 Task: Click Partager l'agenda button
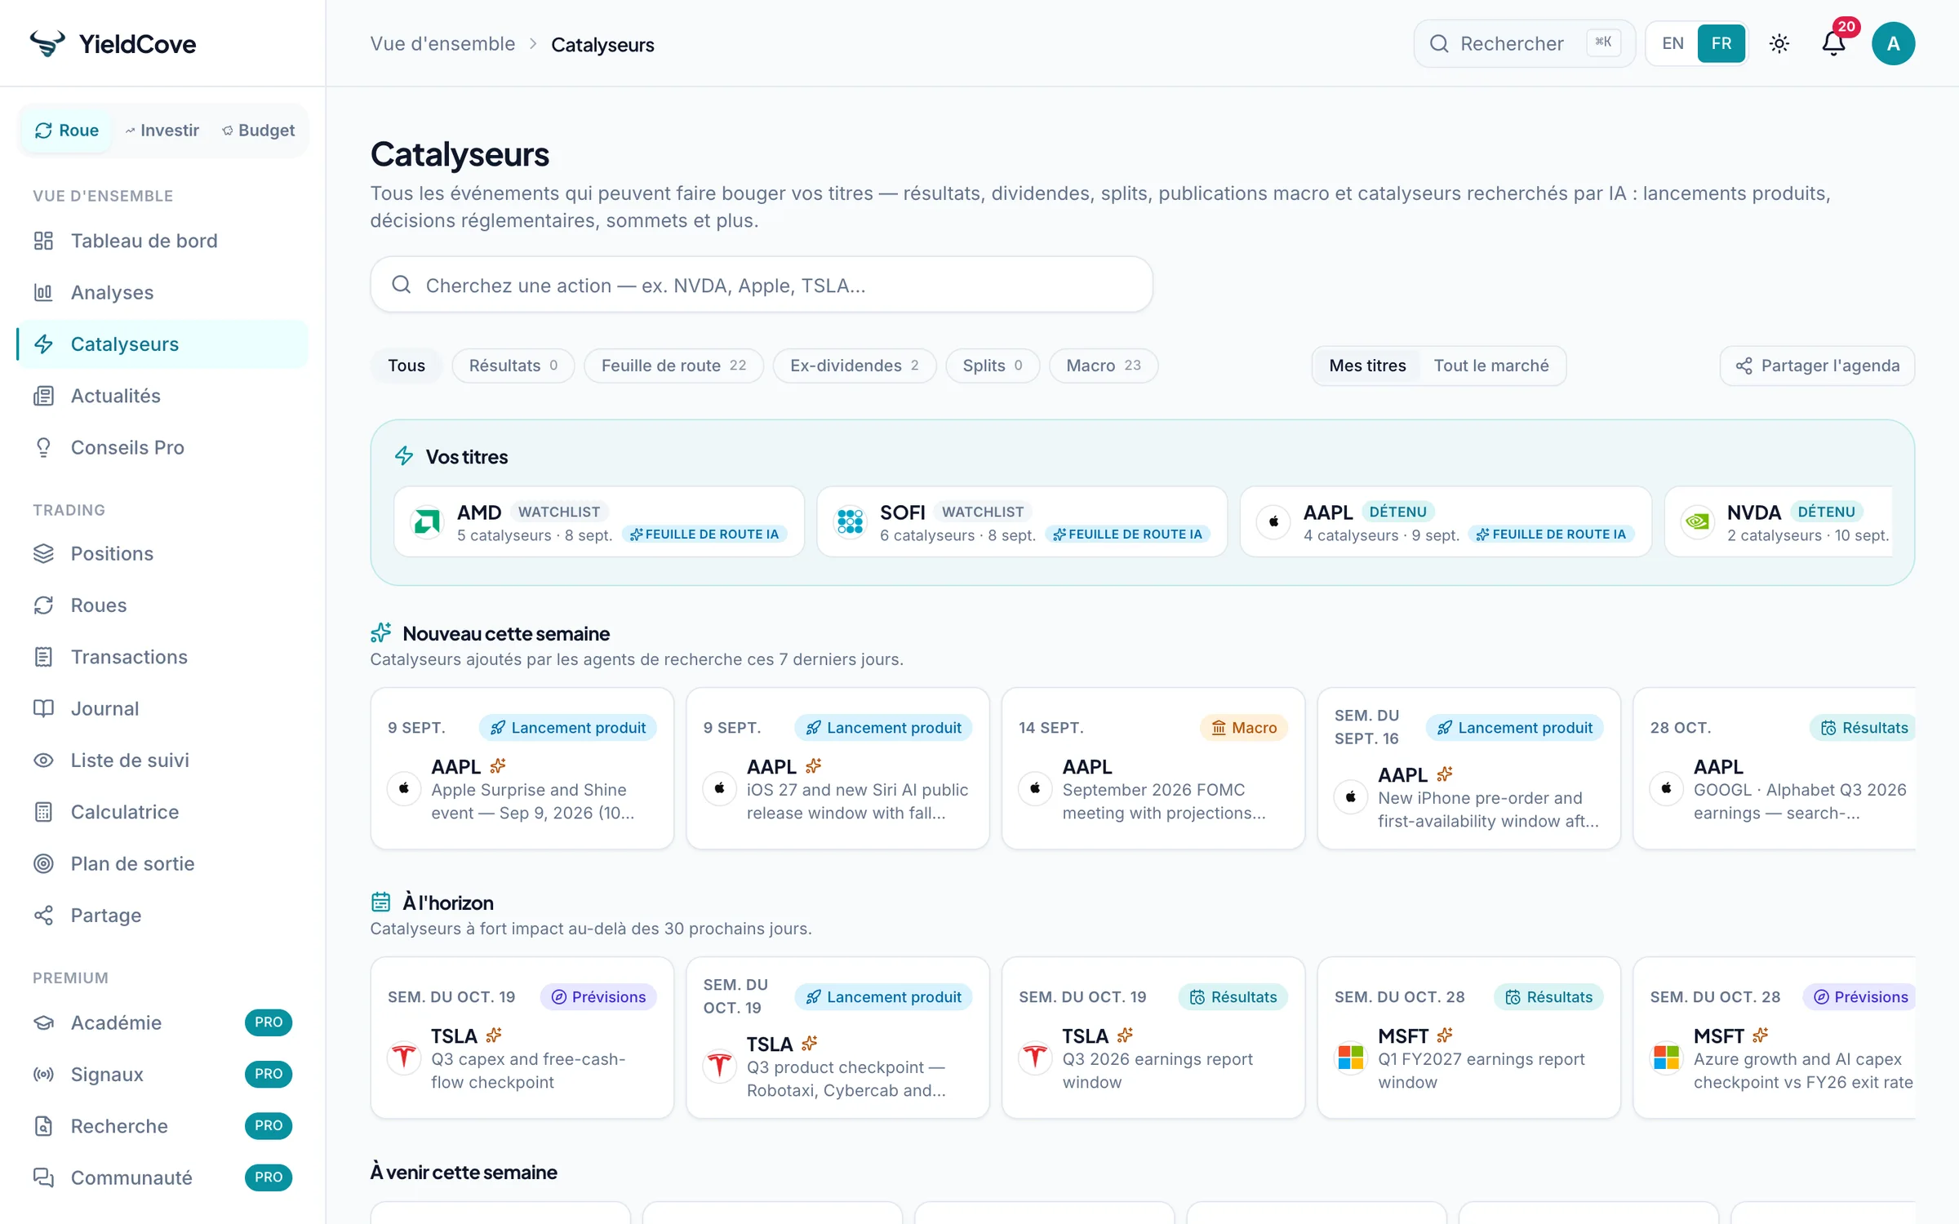[x=1817, y=366]
